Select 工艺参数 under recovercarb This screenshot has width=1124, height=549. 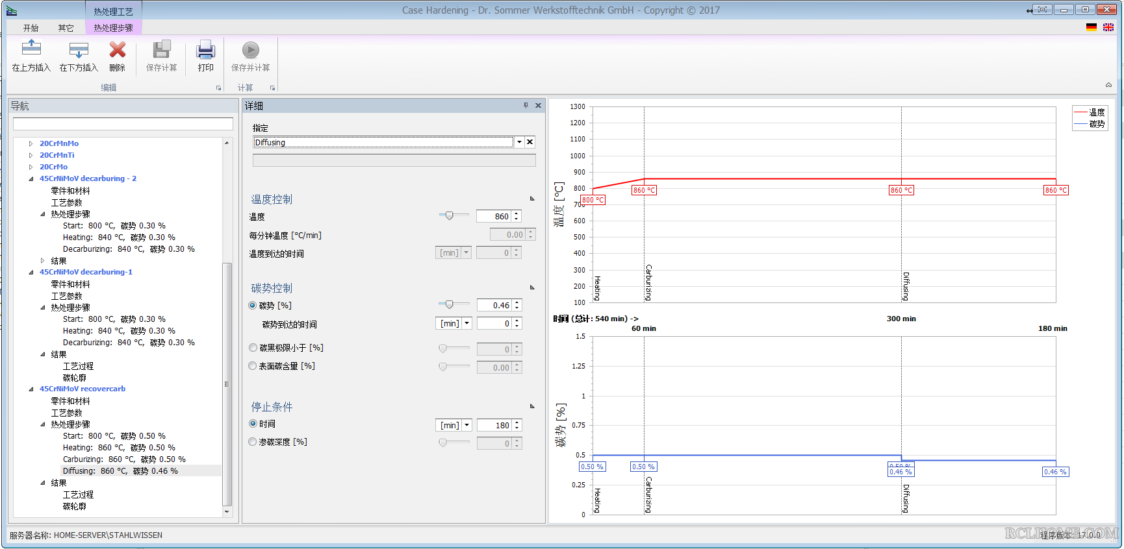(66, 413)
